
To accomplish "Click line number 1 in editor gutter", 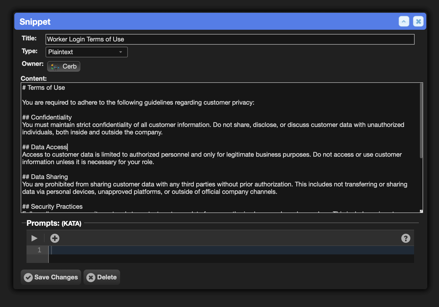I will [39, 250].
